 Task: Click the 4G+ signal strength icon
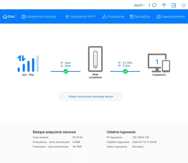pos(28,64)
